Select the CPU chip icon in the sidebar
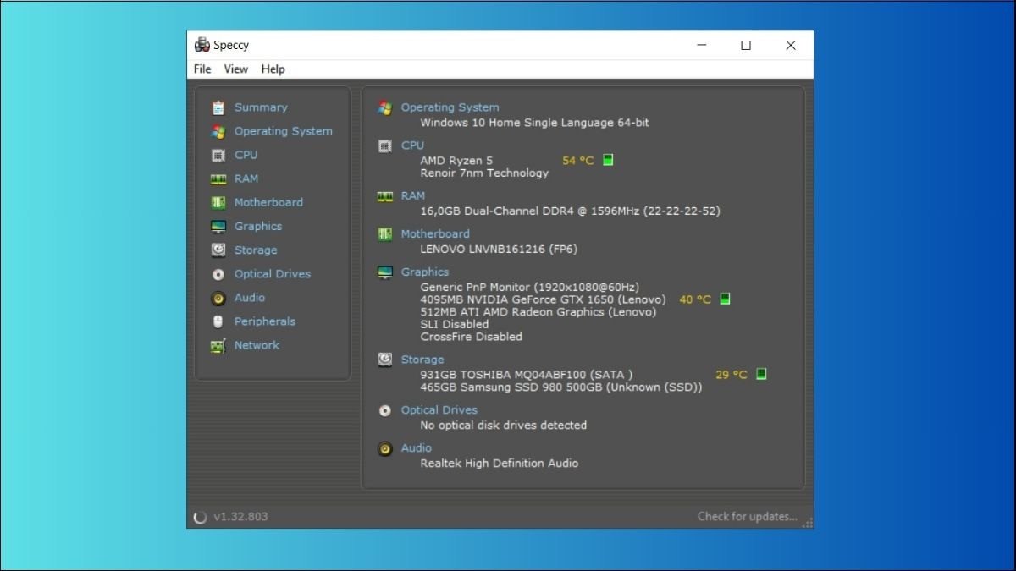This screenshot has width=1016, height=571. (219, 155)
